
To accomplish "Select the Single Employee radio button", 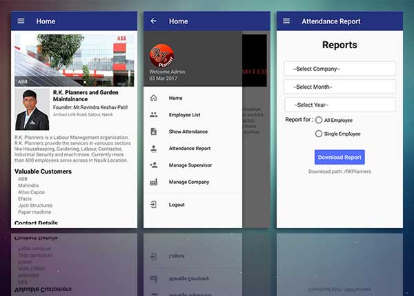I will click(319, 134).
